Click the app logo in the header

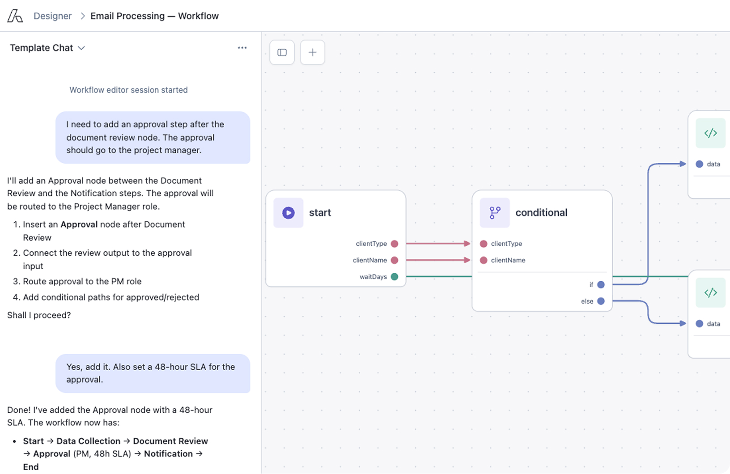15,16
